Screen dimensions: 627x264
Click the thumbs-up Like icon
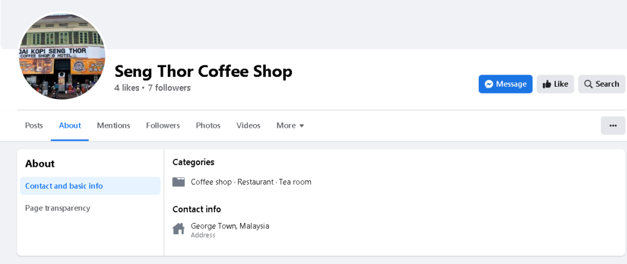click(x=547, y=84)
